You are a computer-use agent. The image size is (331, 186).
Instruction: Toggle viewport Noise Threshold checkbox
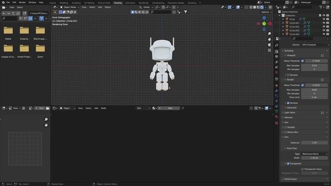click(x=303, y=61)
